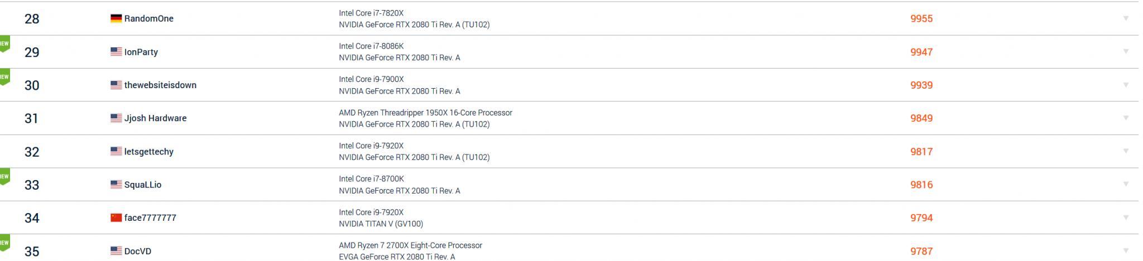Open letsgettechy profile link
Viewport: 1143px width, 261px height.
[x=148, y=152]
